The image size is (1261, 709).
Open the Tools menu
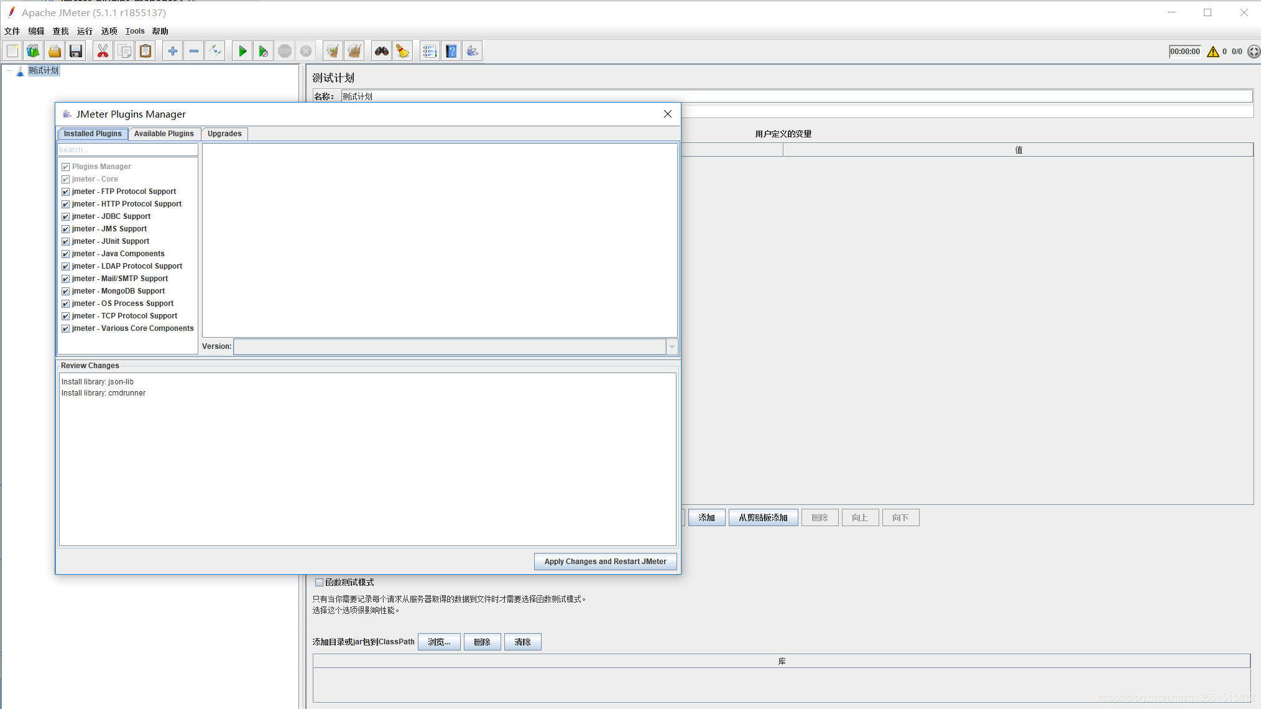135,31
